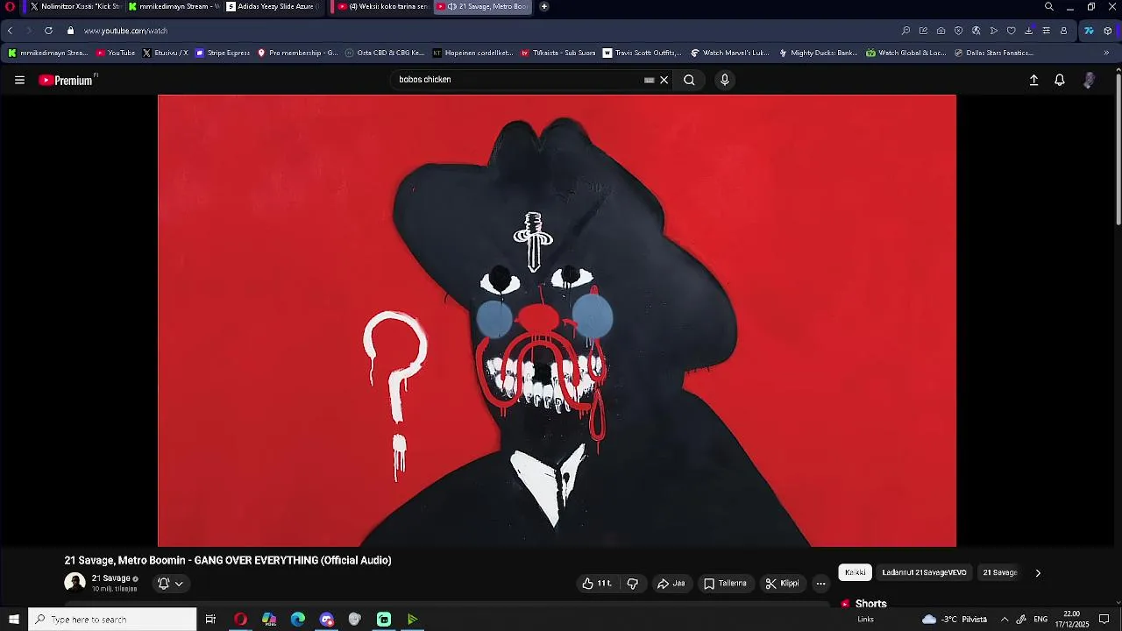Add page to bookmarks with heart icon
The image size is (1122, 631).
pyautogui.click(x=1011, y=31)
